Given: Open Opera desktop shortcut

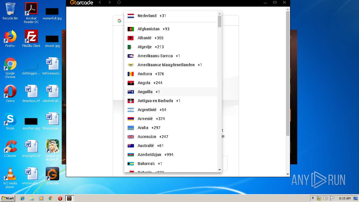Looking at the screenshot, I should (x=10, y=94).
